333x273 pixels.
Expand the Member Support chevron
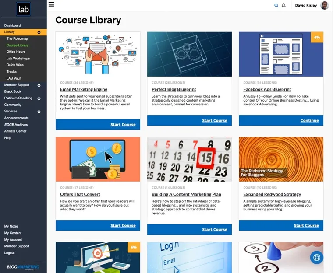(39, 85)
